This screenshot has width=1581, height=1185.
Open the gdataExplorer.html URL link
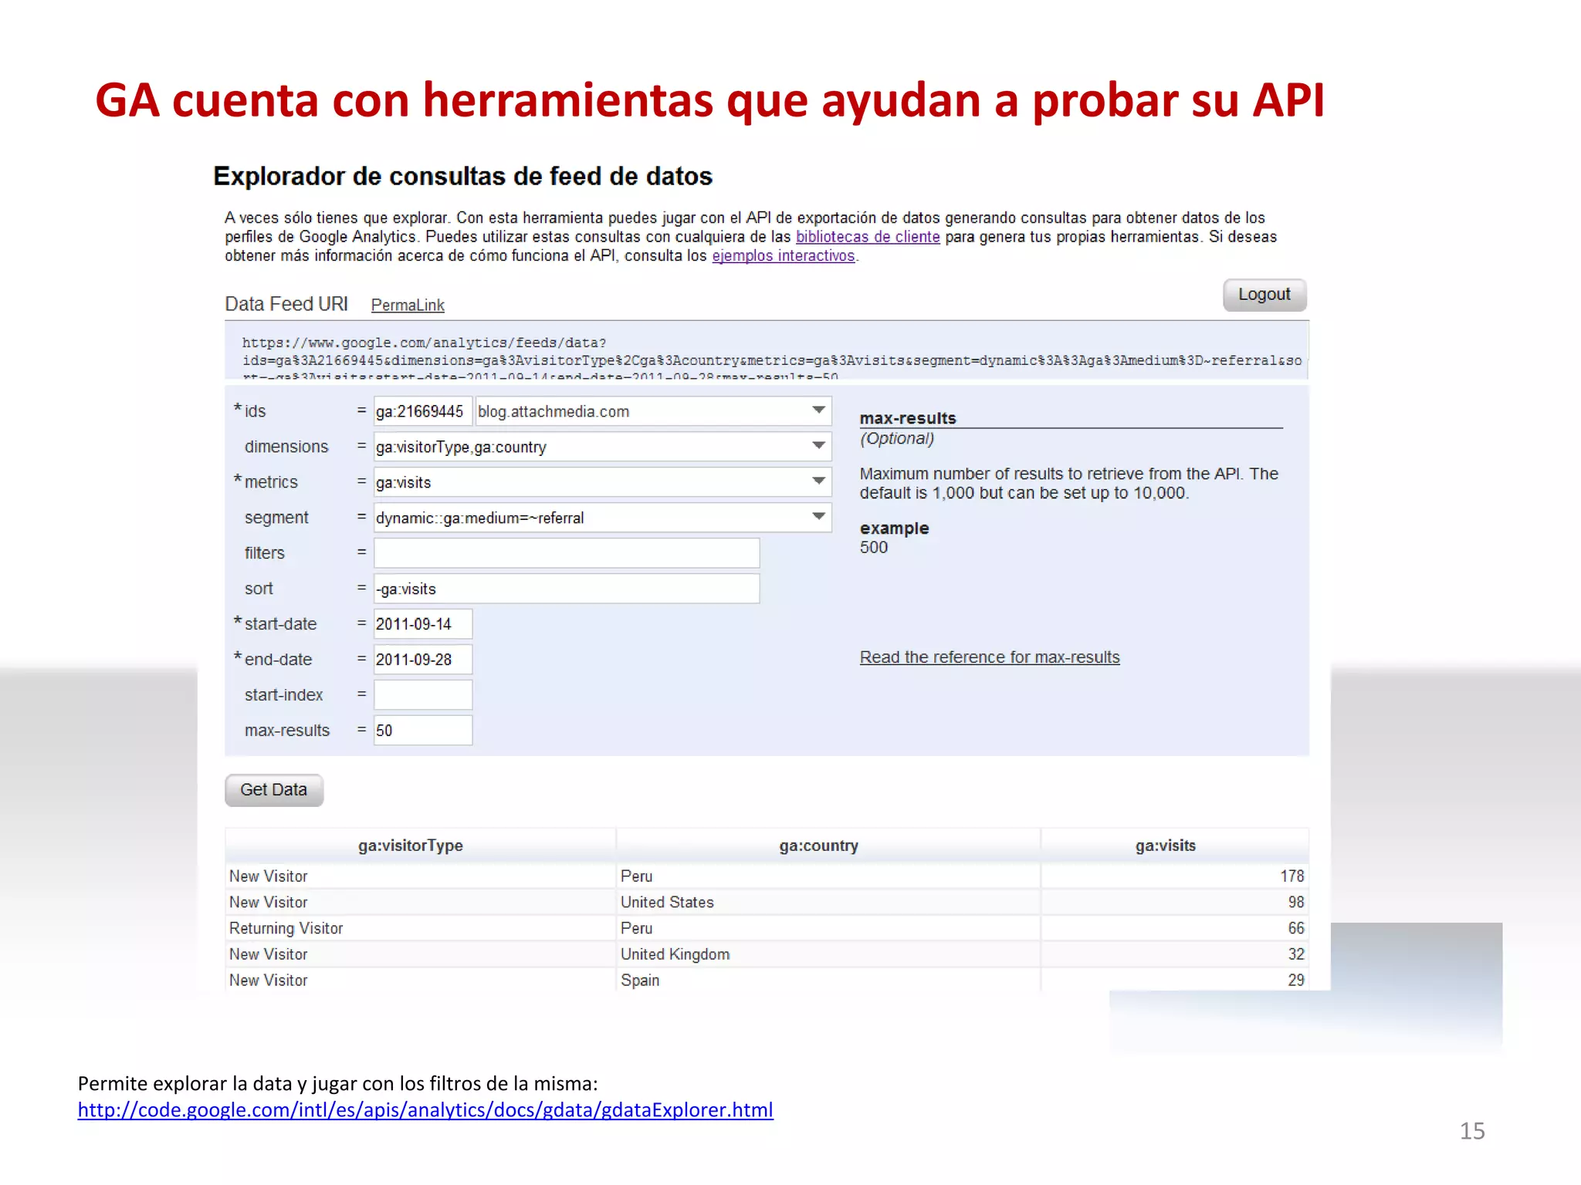click(x=425, y=1110)
